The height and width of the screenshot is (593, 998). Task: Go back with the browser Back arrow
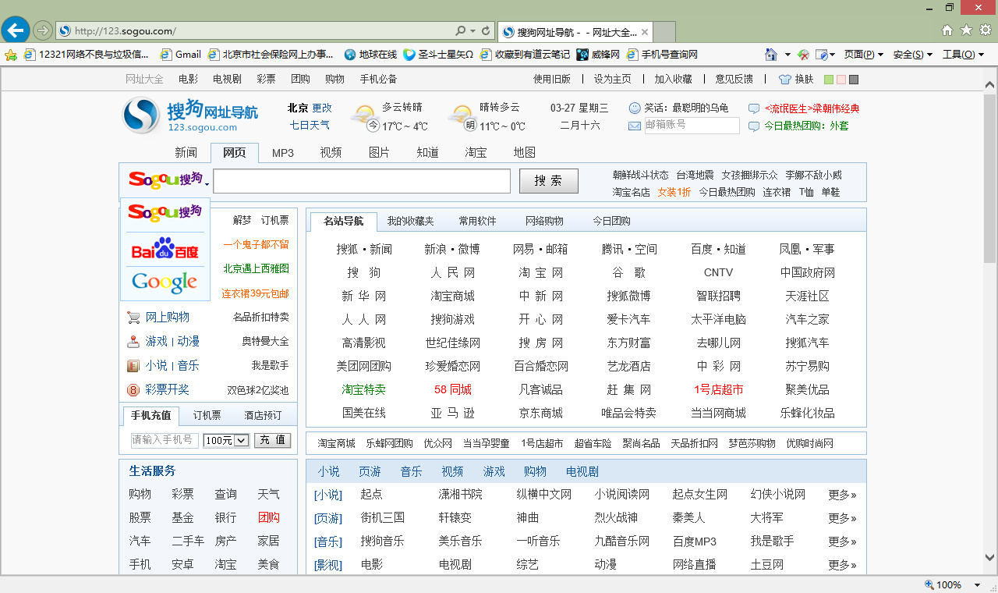click(16, 30)
